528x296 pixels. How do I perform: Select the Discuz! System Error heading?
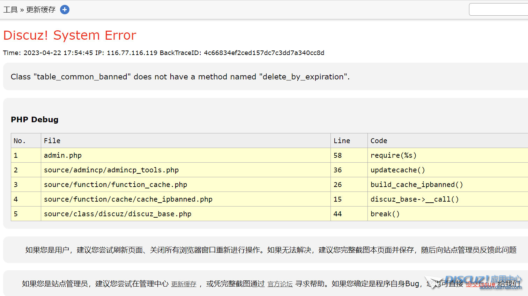tap(70, 35)
